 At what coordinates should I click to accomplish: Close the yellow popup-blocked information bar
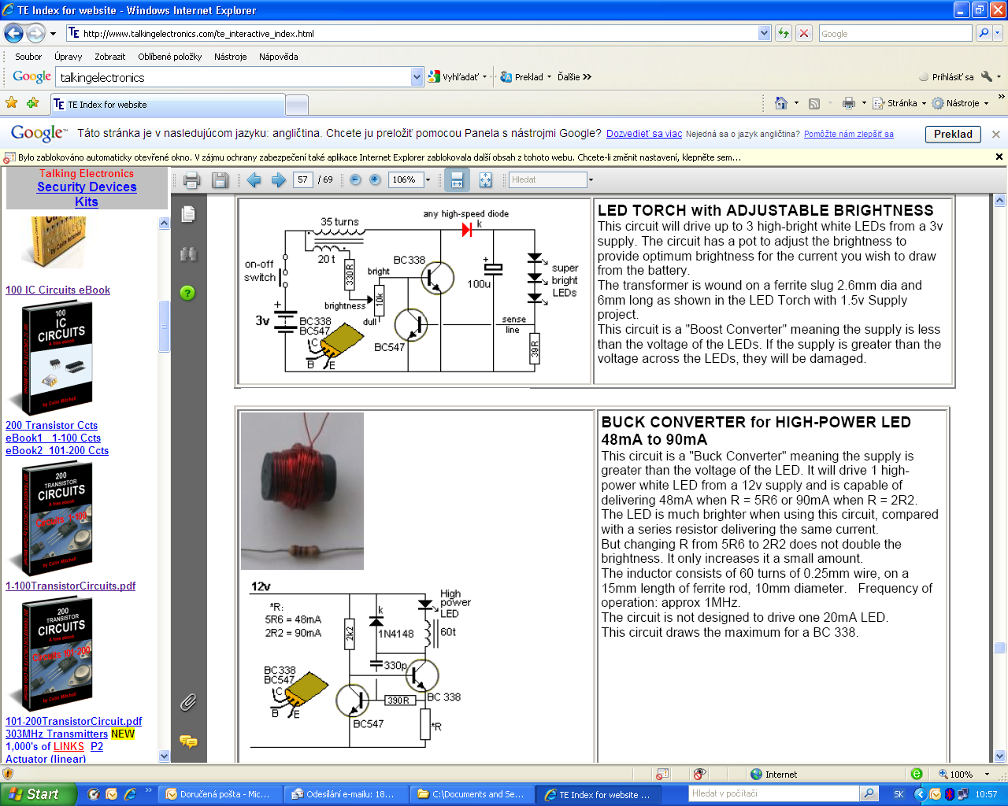[999, 157]
